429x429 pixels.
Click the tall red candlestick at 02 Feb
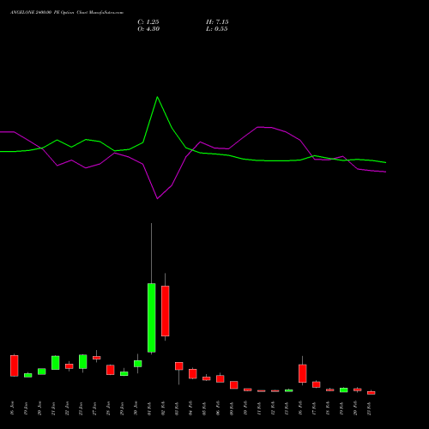(x=166, y=311)
